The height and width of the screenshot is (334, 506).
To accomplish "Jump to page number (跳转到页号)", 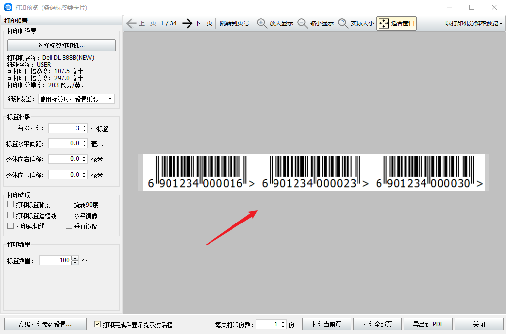I will [x=234, y=23].
